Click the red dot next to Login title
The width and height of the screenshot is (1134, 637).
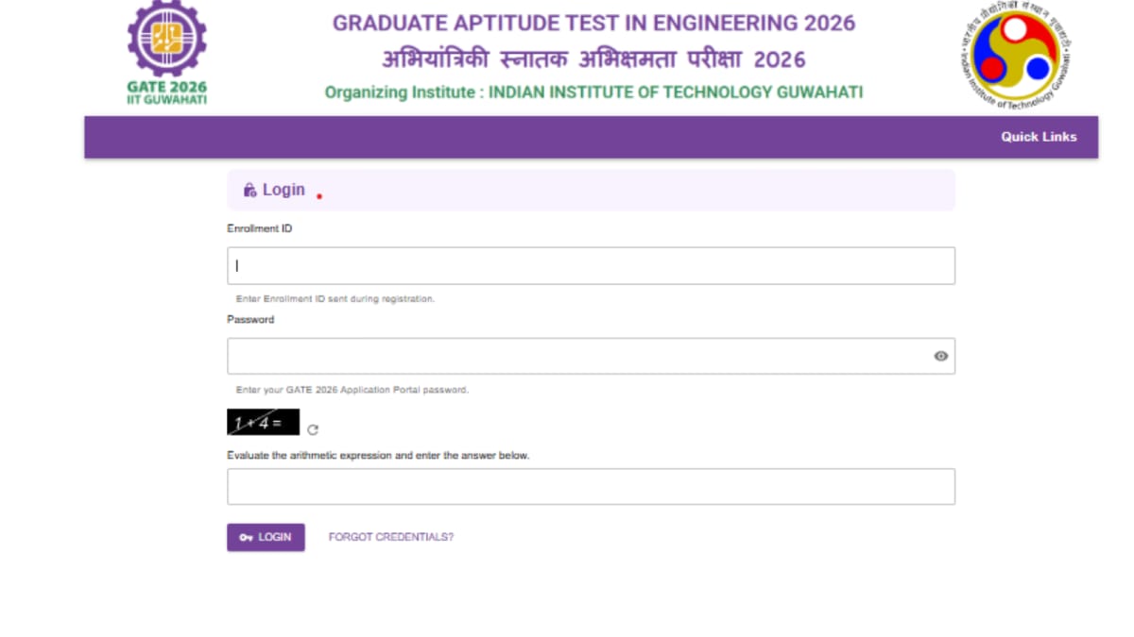[319, 195]
